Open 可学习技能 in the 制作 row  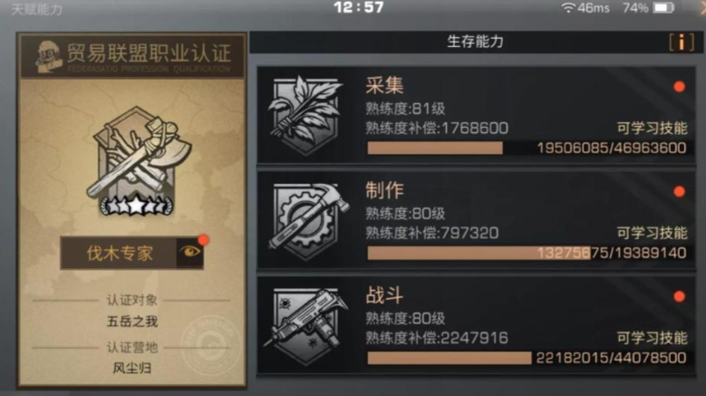[x=652, y=233]
